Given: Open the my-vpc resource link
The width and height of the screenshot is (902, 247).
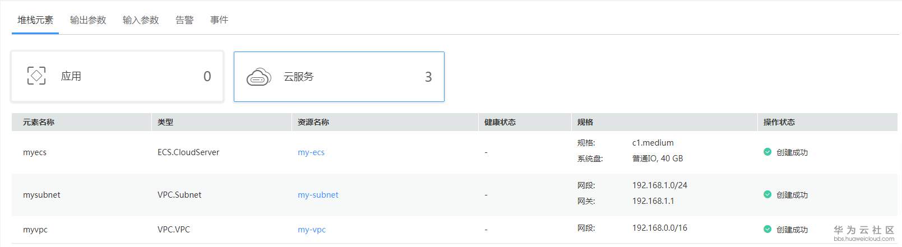Looking at the screenshot, I should coord(312,230).
